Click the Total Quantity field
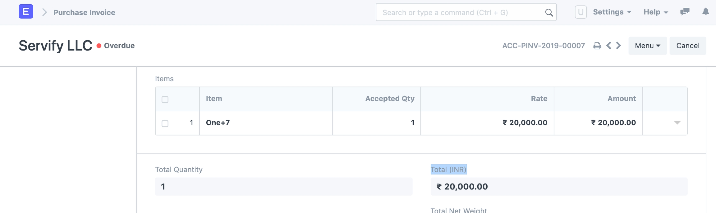Screen dimensions: 716x213 coord(283,187)
